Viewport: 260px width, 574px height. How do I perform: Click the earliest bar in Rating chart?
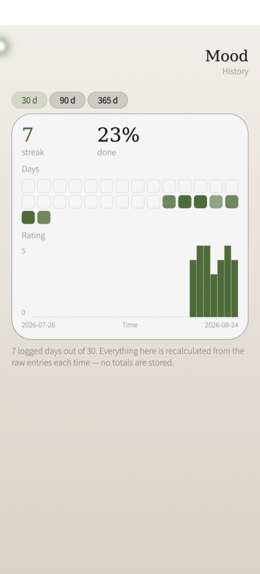click(193, 288)
